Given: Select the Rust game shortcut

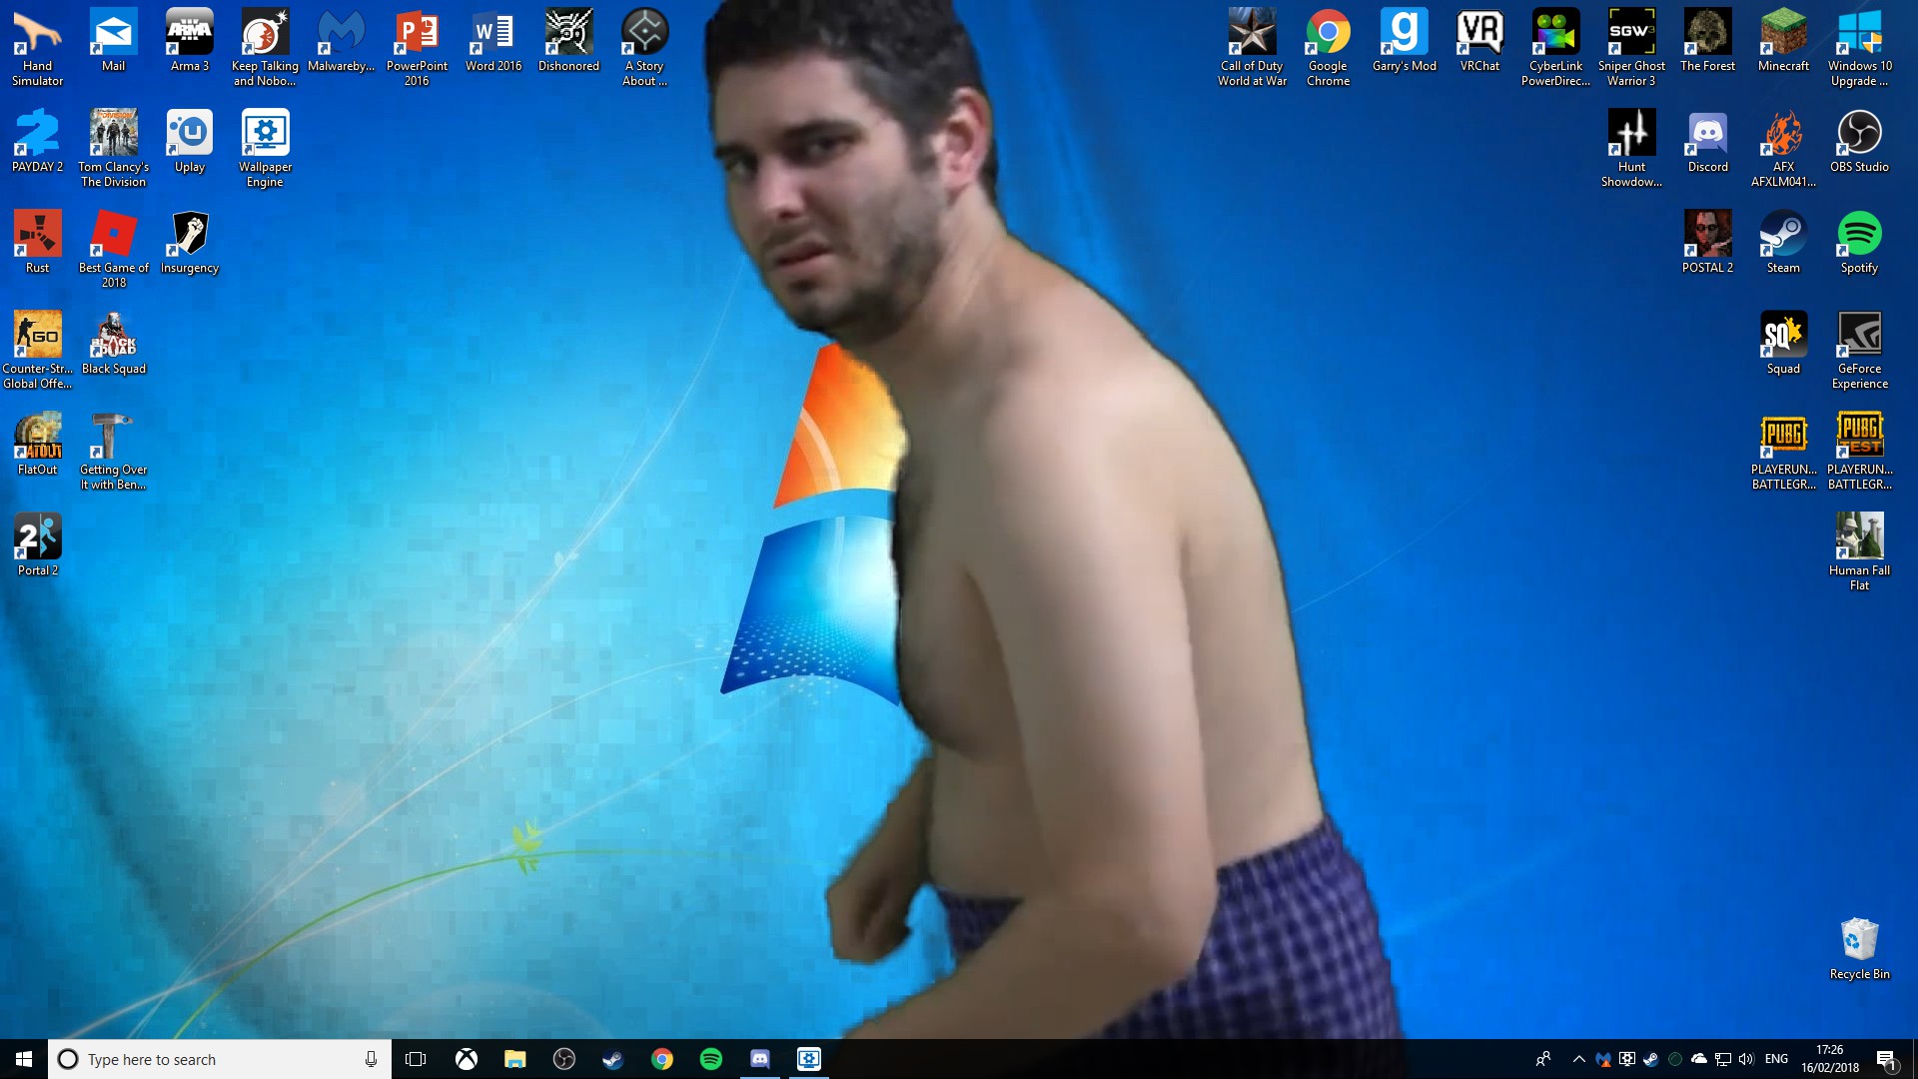Looking at the screenshot, I should 38,238.
